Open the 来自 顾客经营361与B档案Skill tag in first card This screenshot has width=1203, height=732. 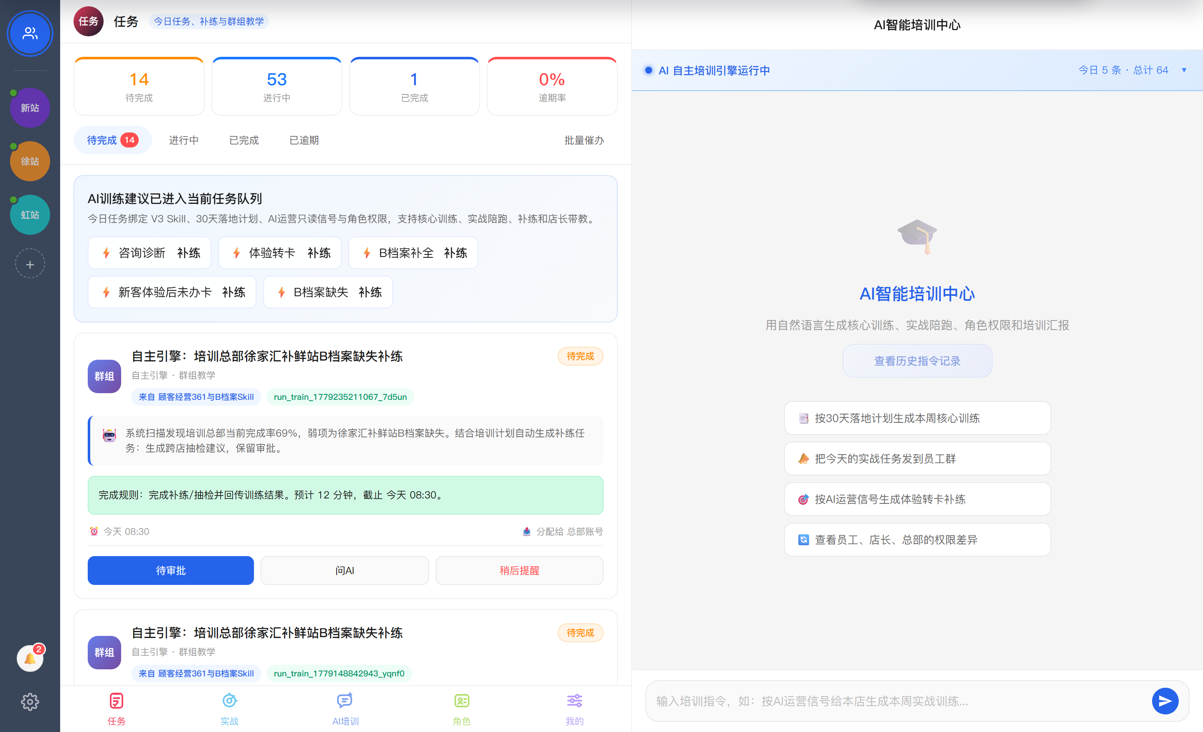click(196, 396)
